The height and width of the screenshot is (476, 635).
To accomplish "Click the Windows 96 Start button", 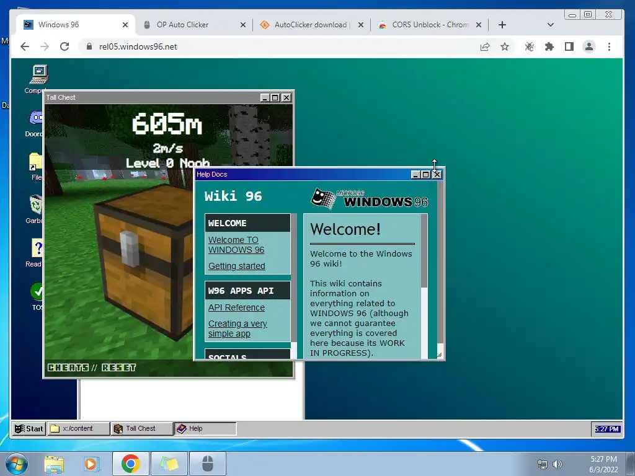I will pos(29,429).
